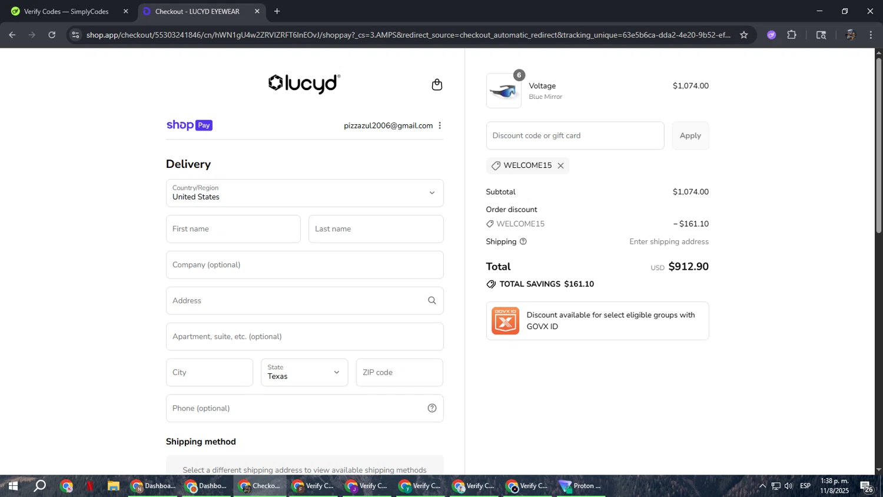This screenshot has width=883, height=497.
Task: Open the browser profile avatar
Action: 850,35
